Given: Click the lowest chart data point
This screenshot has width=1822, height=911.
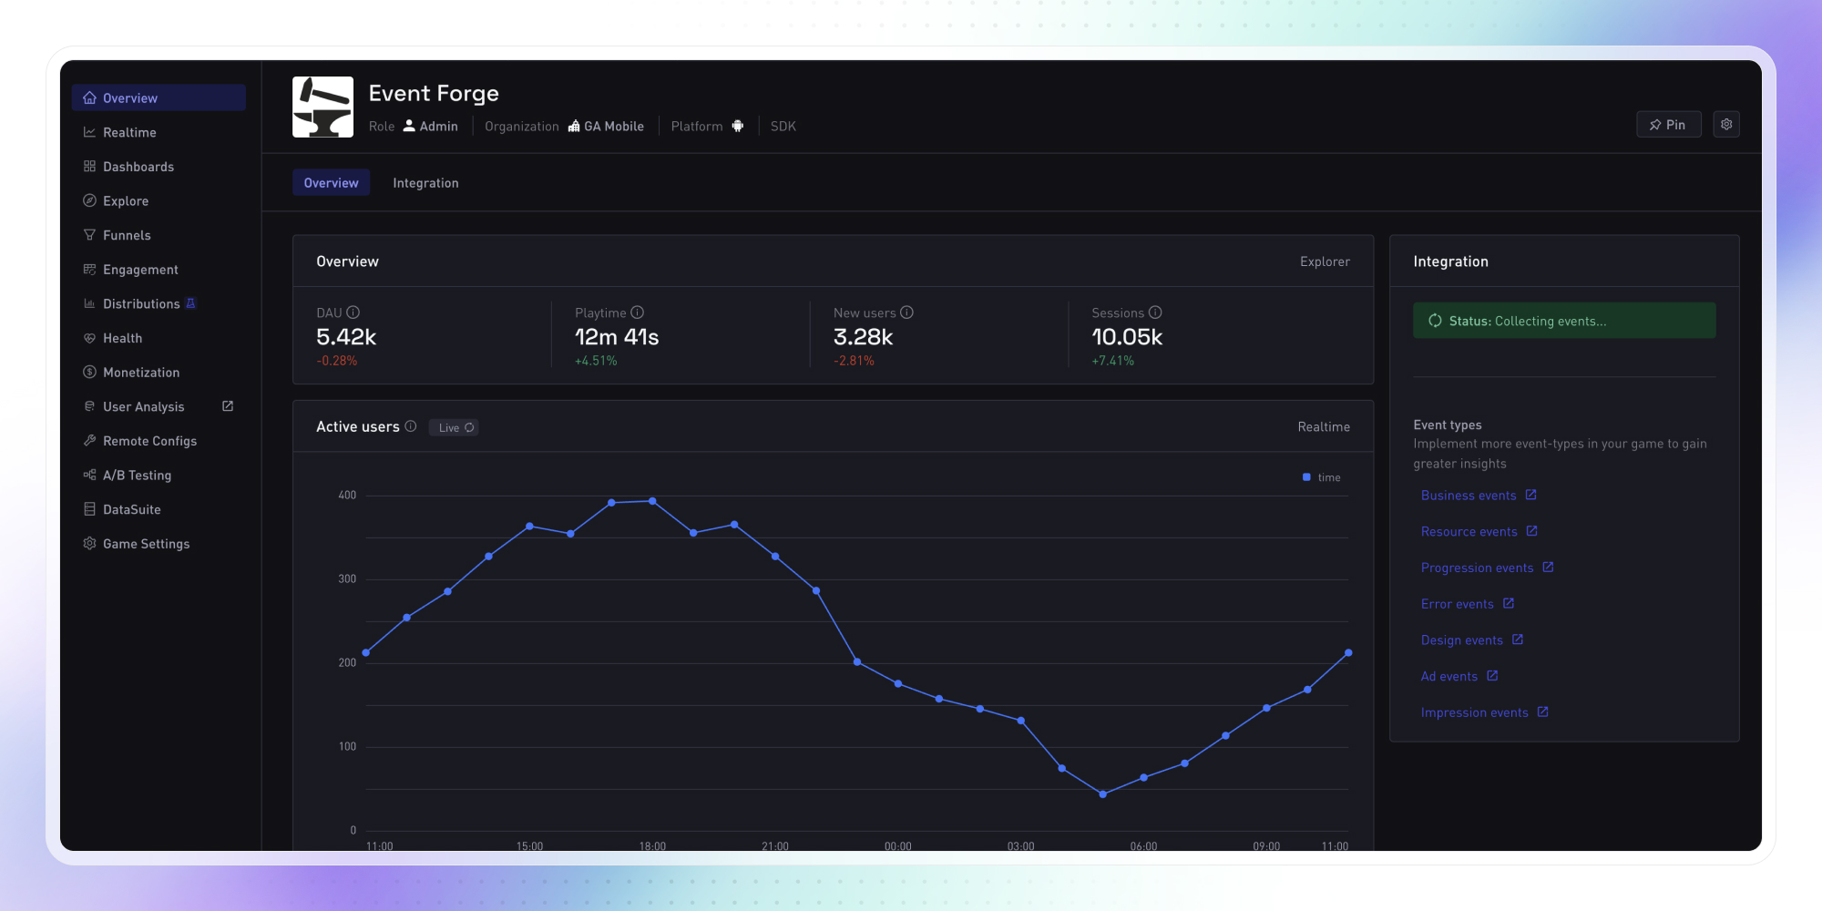Looking at the screenshot, I should coord(1102,794).
